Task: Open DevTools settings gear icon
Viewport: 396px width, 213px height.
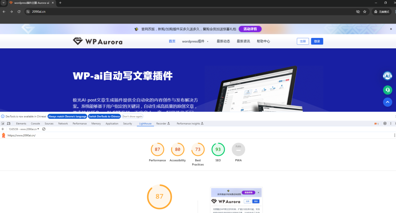Action: tap(385, 124)
